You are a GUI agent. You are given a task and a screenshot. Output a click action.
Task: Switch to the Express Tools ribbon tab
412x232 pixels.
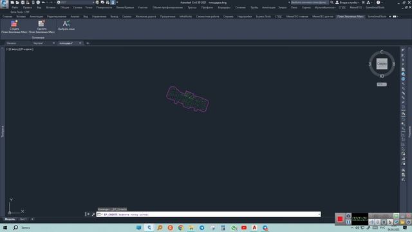click(263, 17)
